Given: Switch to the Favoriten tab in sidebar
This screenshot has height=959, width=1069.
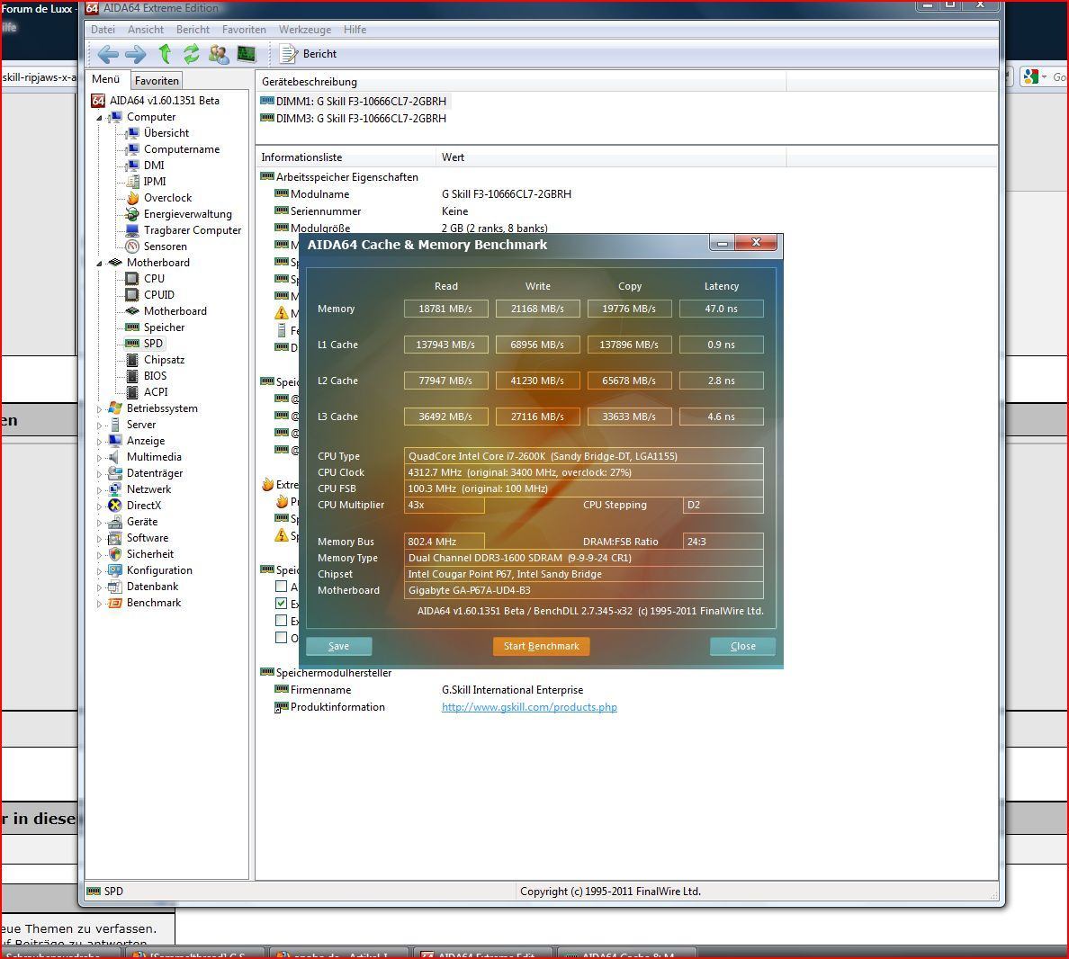Looking at the screenshot, I should (x=157, y=80).
